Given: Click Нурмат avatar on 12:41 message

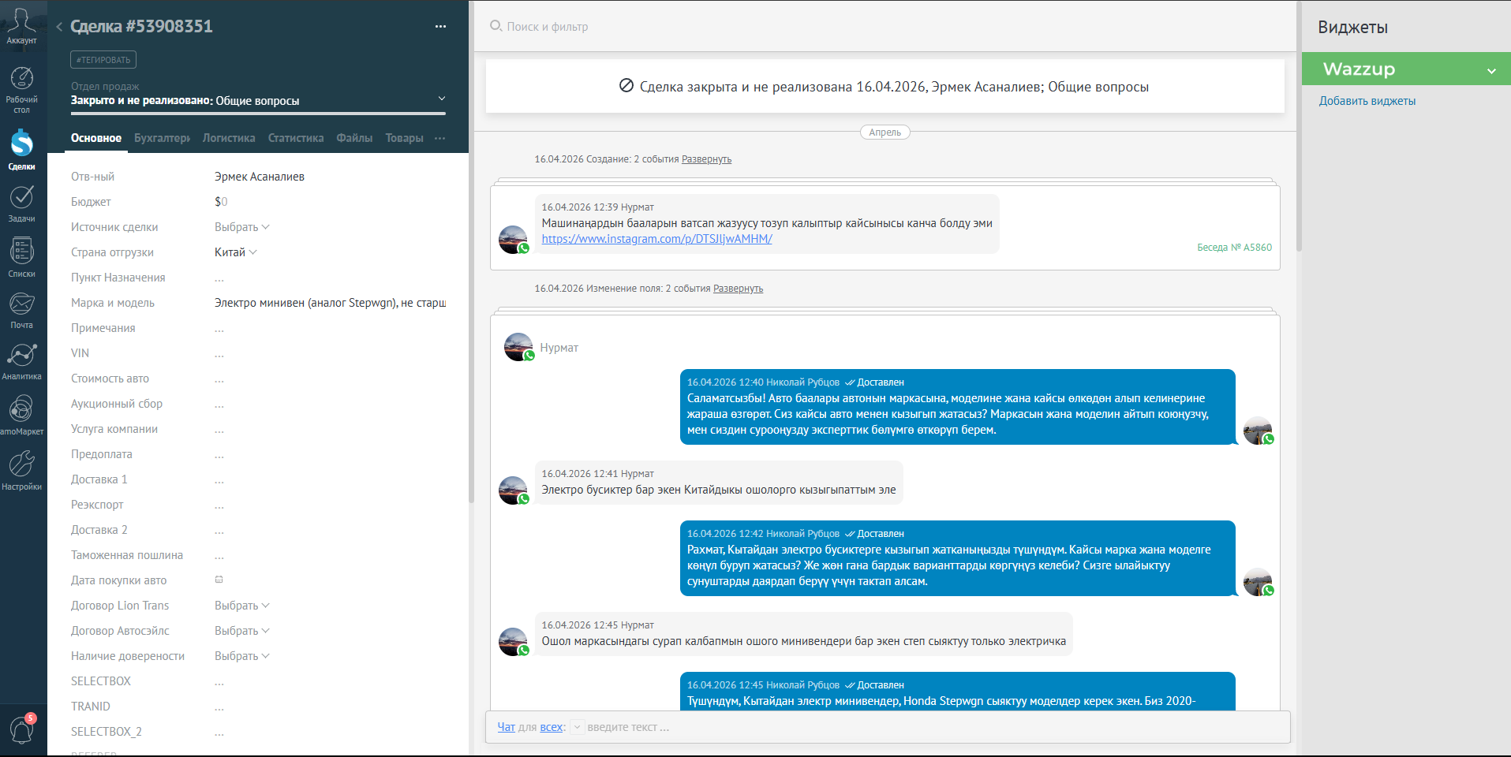Looking at the screenshot, I should [x=514, y=490].
